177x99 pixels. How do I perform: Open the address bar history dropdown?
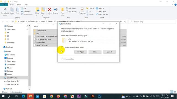pyautogui.click(x=121, y=22)
